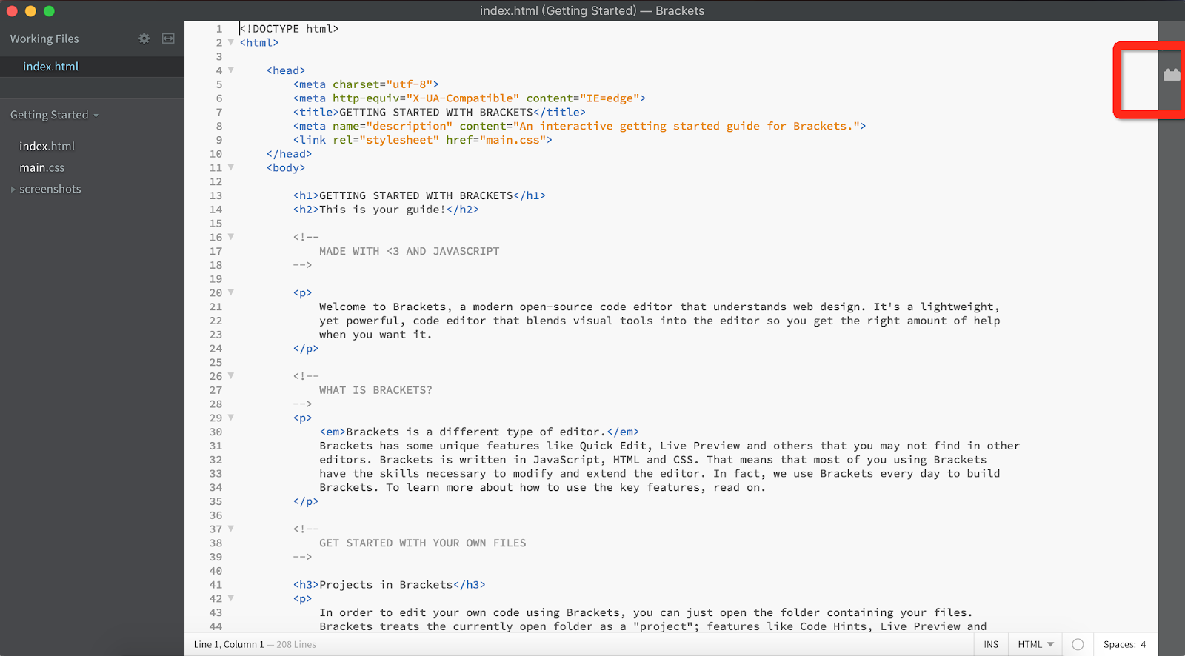Screen dimensions: 1185x656
Task: Click the indent size value 4
Action: tap(1144, 644)
